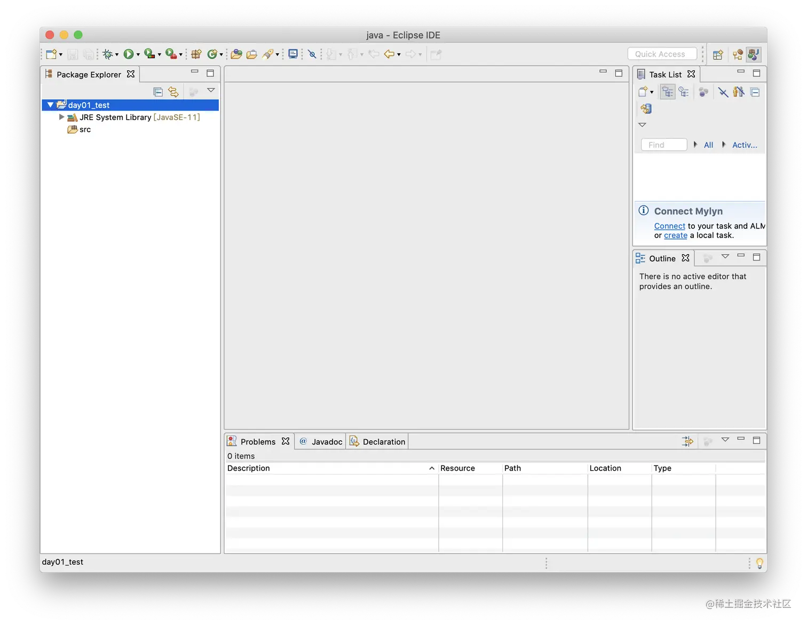Click the Resource column header
807x625 pixels.
click(470, 468)
